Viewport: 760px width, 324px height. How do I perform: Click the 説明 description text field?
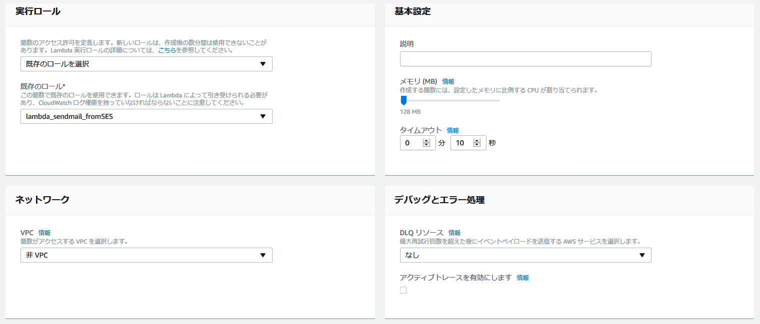pyautogui.click(x=525, y=59)
